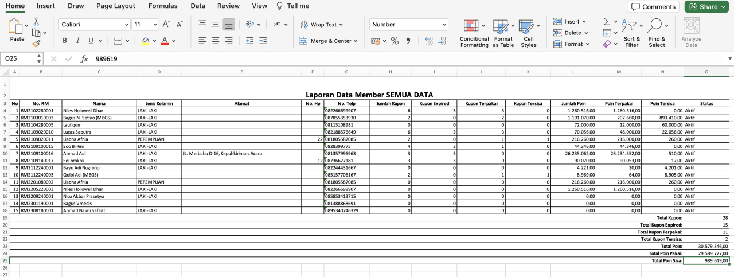Apply the Borders button
This screenshot has height=277, width=734.
pyautogui.click(x=118, y=41)
